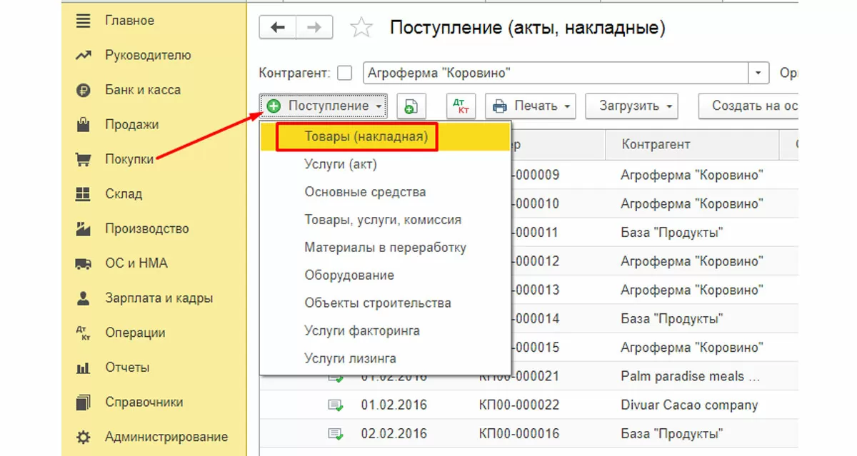Click the Отчеты bar chart icon
This screenshot has height=456, width=857.
coord(84,368)
